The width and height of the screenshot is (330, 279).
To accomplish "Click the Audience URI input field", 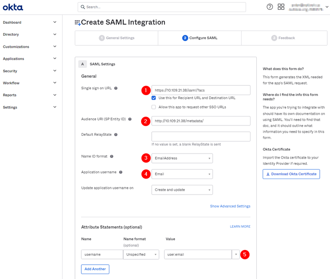I will (201, 121).
